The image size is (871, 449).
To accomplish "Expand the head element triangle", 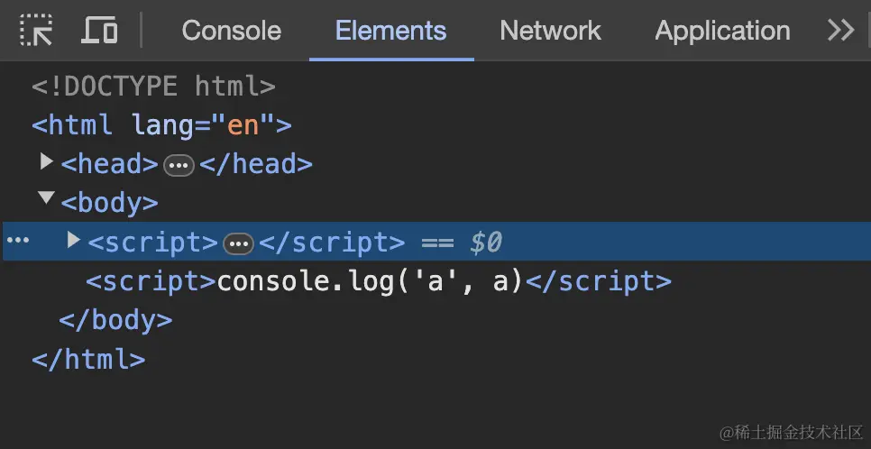I will (47, 162).
